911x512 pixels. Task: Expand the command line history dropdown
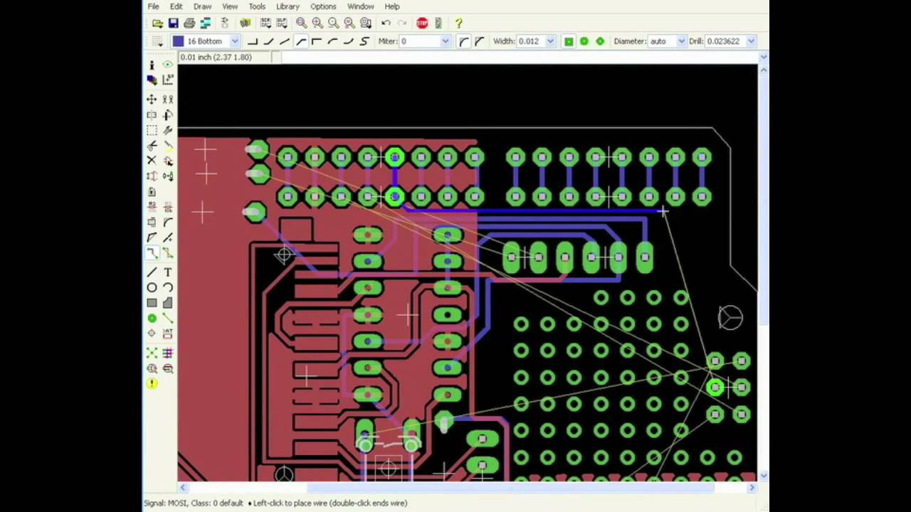click(763, 57)
